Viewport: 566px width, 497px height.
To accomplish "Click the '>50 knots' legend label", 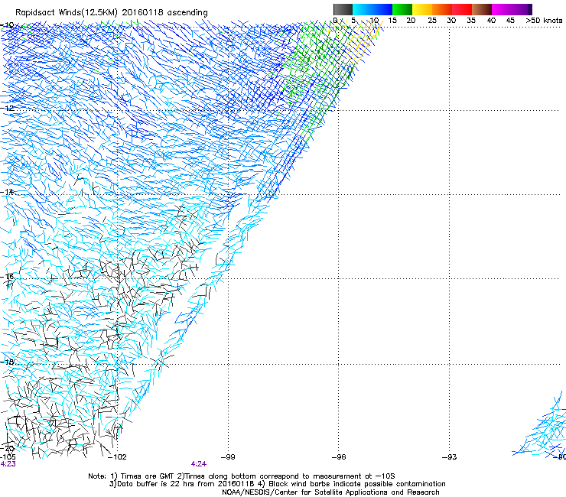I will [544, 21].
